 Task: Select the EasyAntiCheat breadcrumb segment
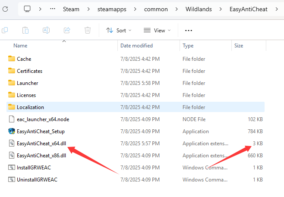(x=248, y=9)
